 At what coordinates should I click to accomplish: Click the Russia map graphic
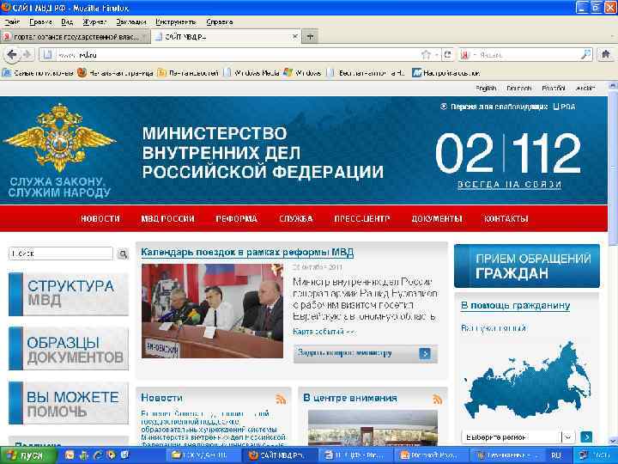click(527, 382)
